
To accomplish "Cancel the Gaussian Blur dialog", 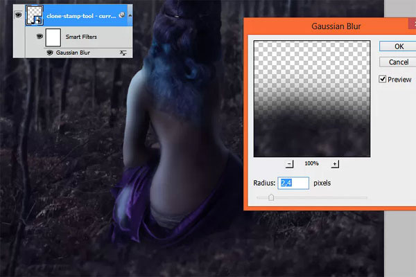I will pos(399,62).
